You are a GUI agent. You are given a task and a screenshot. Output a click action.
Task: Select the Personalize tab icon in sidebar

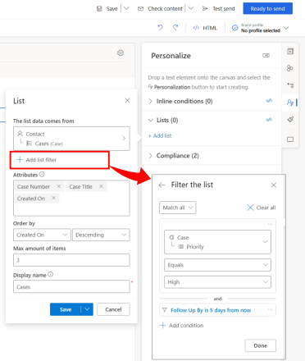[290, 103]
